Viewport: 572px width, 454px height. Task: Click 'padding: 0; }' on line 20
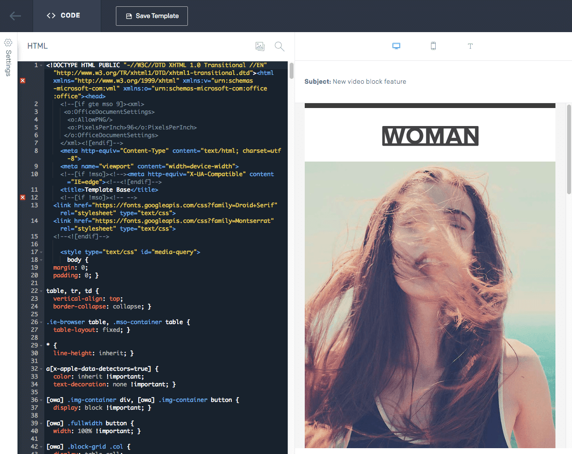(x=76, y=275)
